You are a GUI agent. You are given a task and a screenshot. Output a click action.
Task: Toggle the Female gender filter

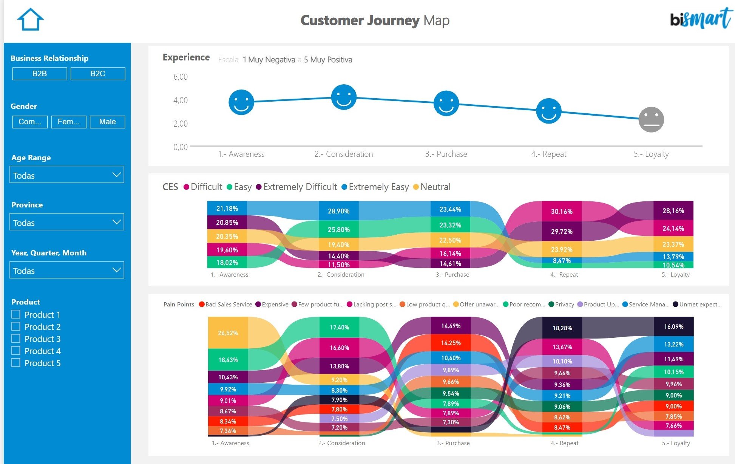(68, 122)
